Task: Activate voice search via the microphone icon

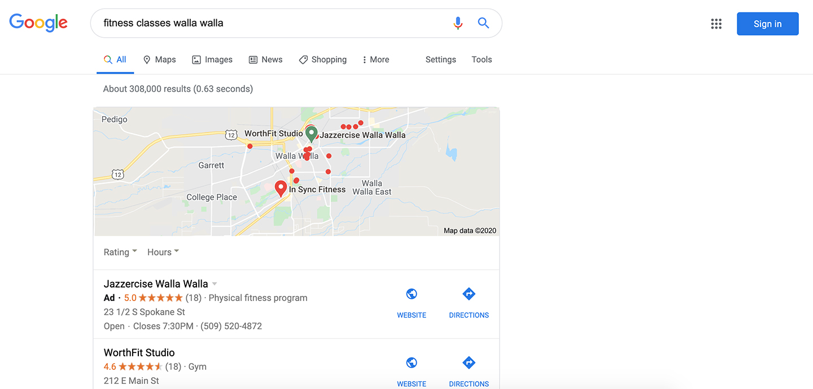Action: coord(458,23)
